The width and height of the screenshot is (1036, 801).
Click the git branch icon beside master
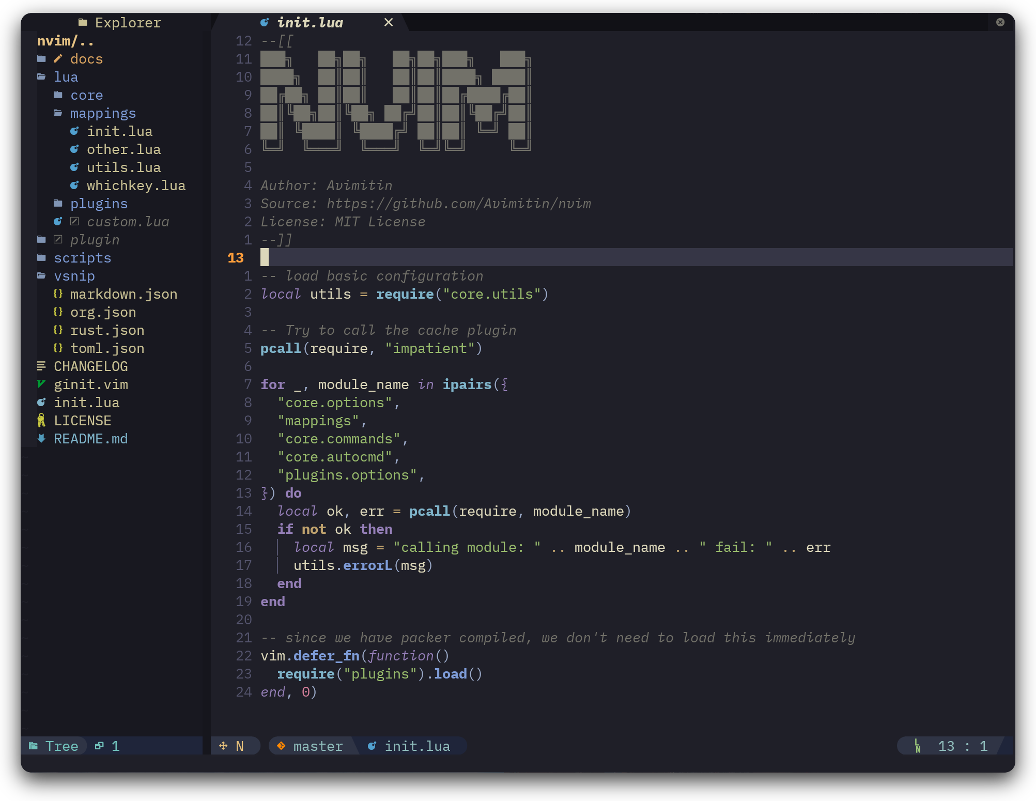pos(281,746)
